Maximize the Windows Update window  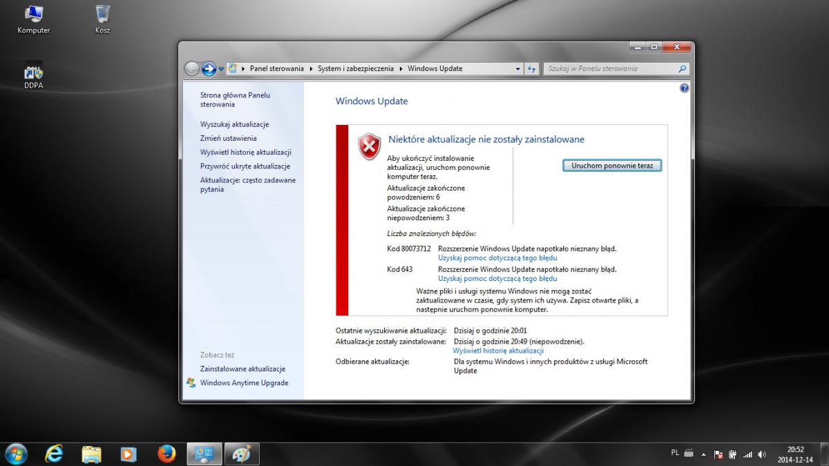(x=654, y=47)
